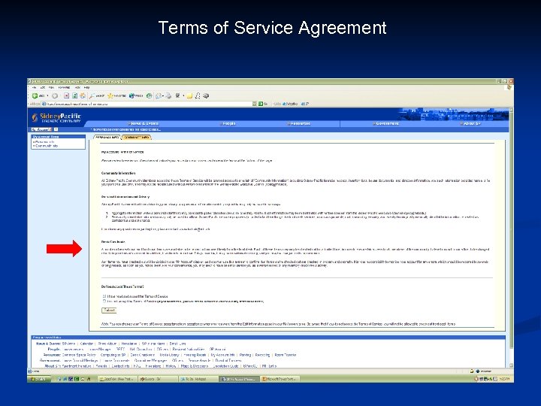Open the View menu
Viewport: 541px width, 406px height.
[x=51, y=88]
